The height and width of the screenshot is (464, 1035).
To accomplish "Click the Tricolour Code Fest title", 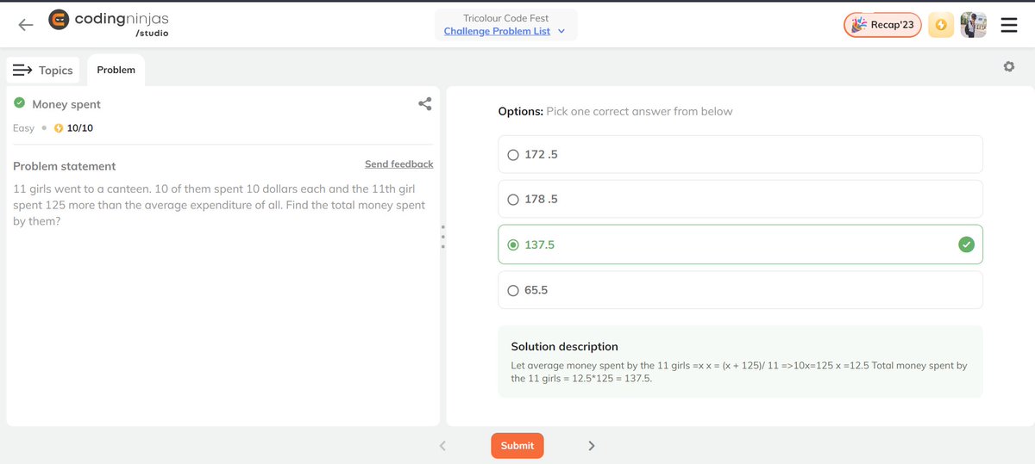I will [x=506, y=18].
